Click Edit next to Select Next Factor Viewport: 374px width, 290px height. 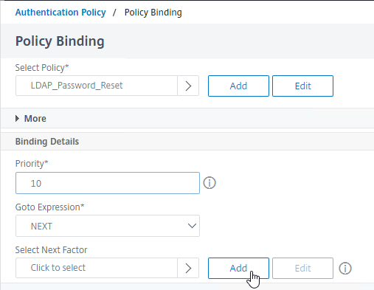pyautogui.click(x=302, y=268)
